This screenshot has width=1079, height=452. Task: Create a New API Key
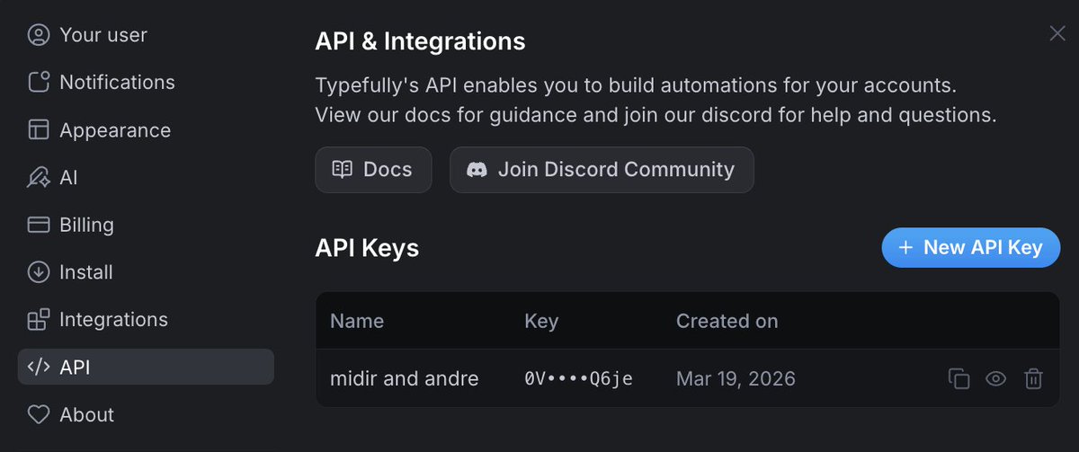(971, 247)
